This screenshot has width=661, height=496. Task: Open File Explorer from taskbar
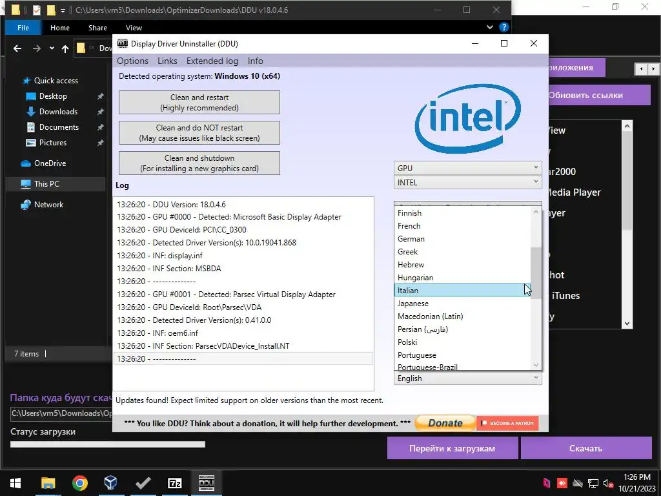[x=48, y=483]
